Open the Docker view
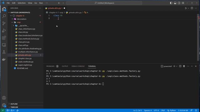The height and width of the screenshot is (112, 200). [4, 59]
